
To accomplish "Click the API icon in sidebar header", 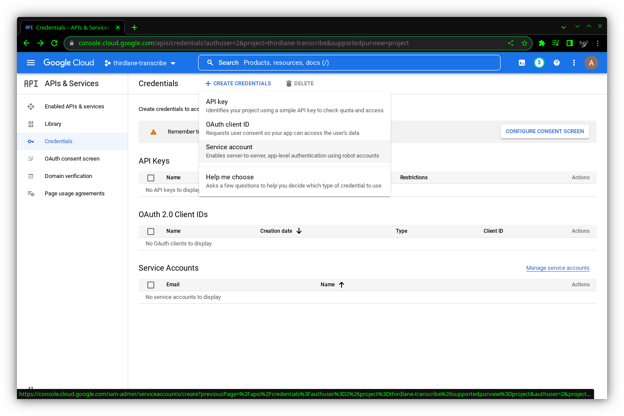I will coord(31,84).
